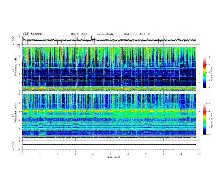The image size is (224, 173).
Task: Click the "8" tick on the time axis
Action: click(163, 154)
